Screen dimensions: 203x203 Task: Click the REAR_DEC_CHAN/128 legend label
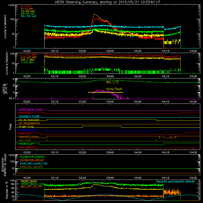click(33, 164)
